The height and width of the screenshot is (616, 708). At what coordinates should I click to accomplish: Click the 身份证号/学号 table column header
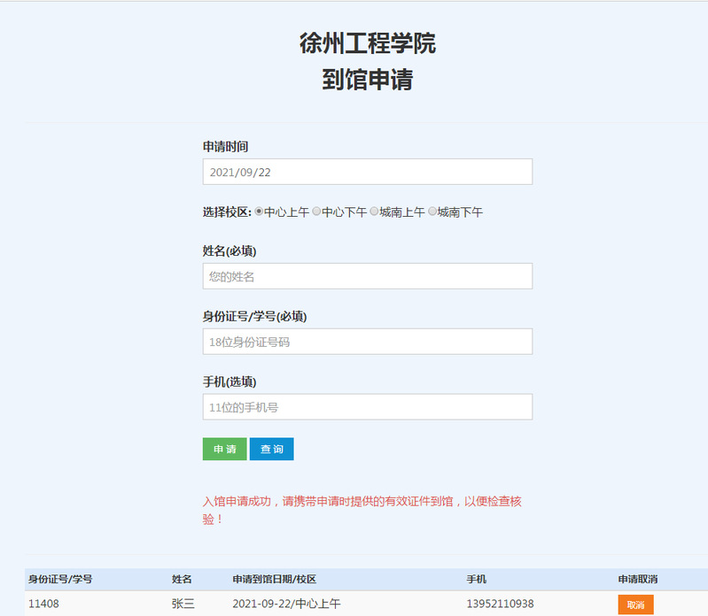point(60,580)
